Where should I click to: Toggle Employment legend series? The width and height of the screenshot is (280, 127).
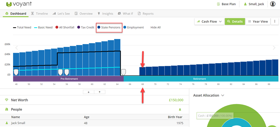click(133, 27)
